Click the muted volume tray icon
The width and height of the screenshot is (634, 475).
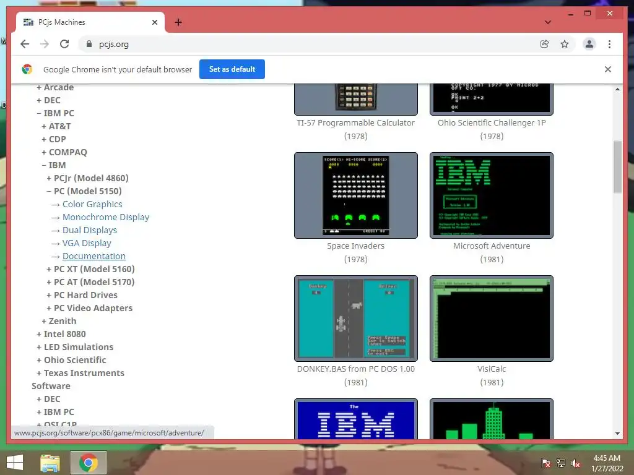[x=576, y=463]
